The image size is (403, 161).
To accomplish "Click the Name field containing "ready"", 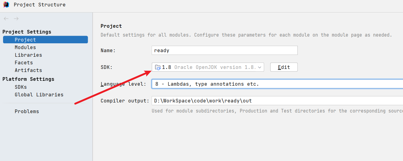I will (224, 50).
